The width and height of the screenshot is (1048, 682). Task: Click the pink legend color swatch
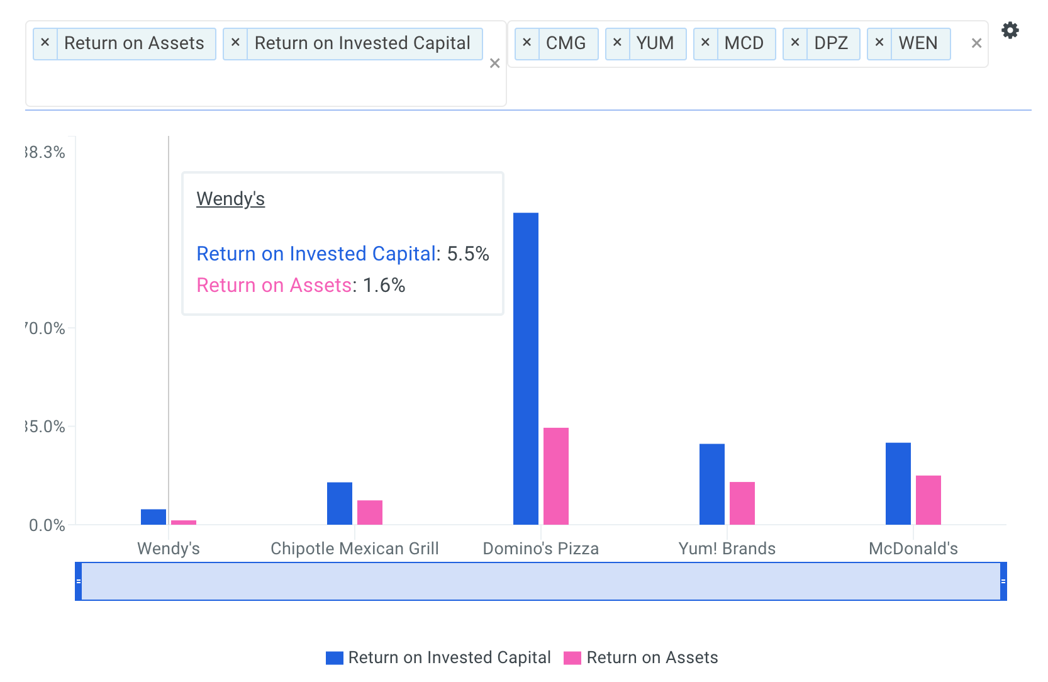click(572, 658)
